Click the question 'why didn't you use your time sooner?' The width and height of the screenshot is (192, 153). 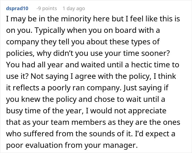103,53
